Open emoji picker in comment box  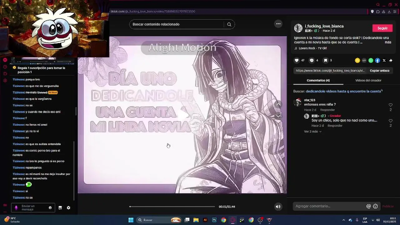[375, 206]
